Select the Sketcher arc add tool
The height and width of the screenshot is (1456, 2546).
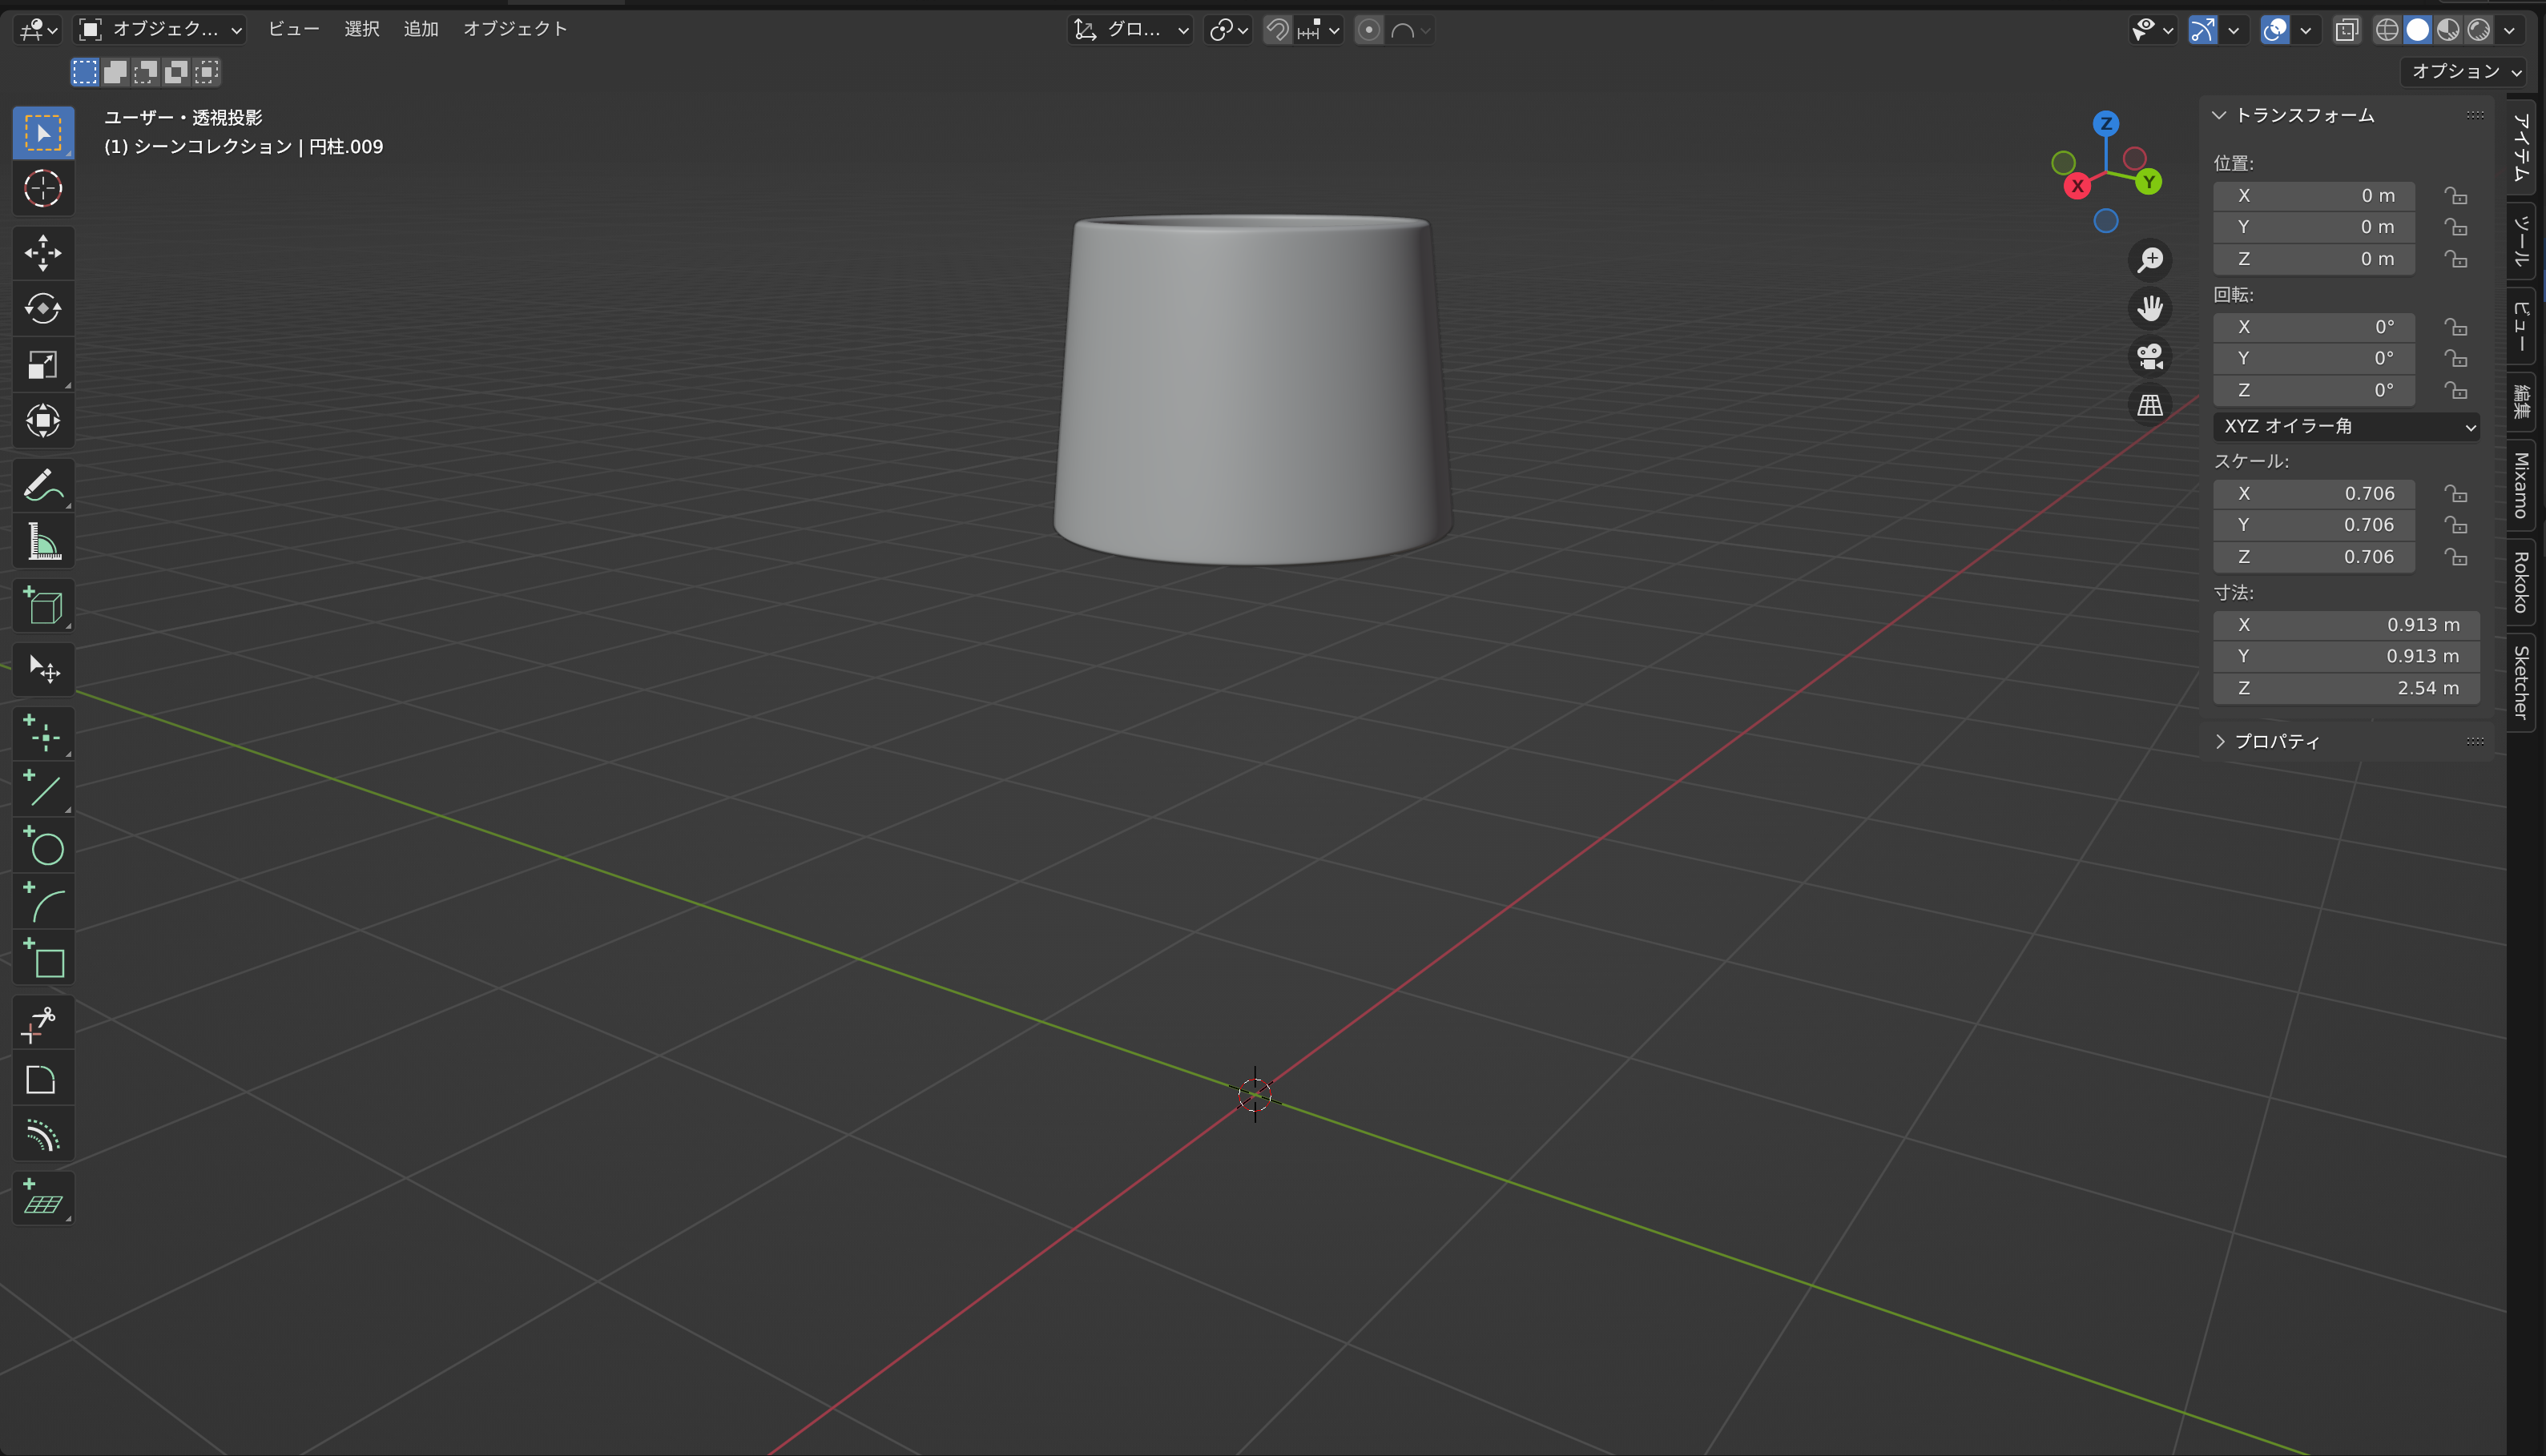pos(43,902)
